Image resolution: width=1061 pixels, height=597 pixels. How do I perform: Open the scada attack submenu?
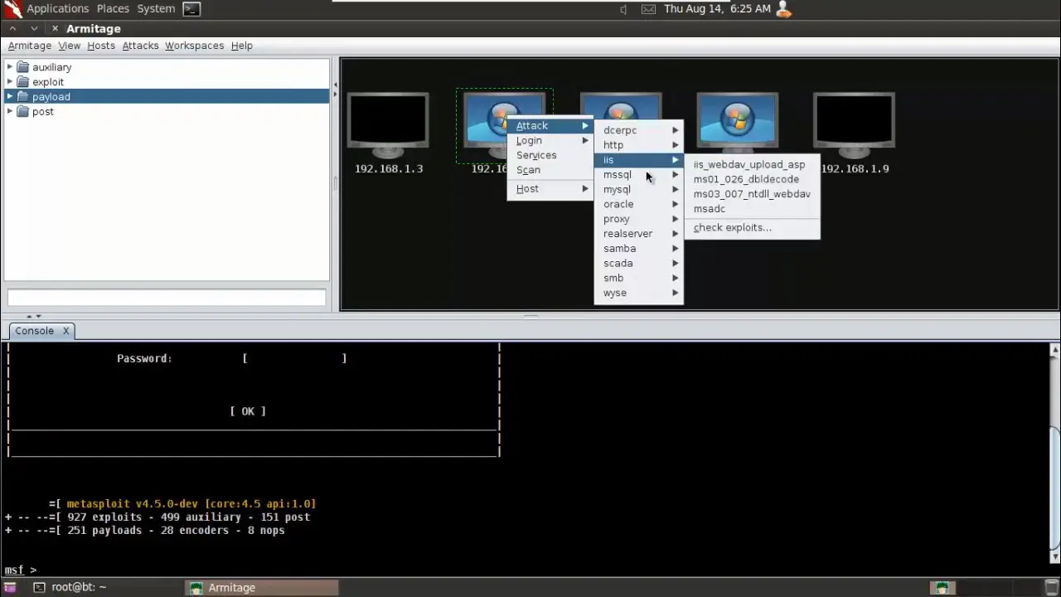(639, 264)
